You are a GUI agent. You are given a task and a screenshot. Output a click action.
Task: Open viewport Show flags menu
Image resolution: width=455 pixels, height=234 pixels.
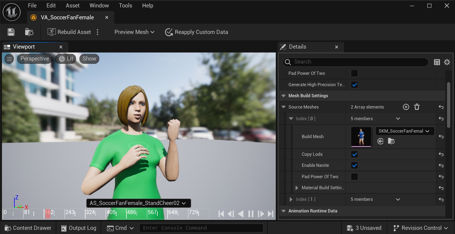(89, 59)
